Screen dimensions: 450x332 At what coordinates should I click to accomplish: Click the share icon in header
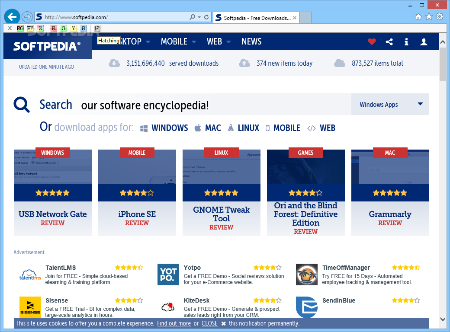(389, 42)
